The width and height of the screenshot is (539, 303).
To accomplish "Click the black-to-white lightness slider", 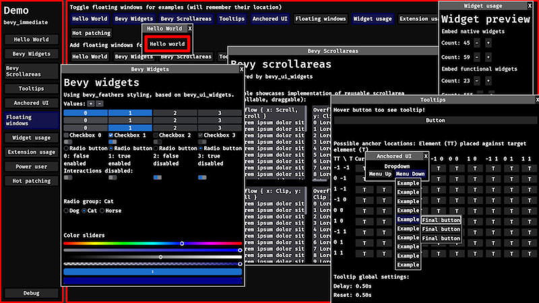I will 153,257.
